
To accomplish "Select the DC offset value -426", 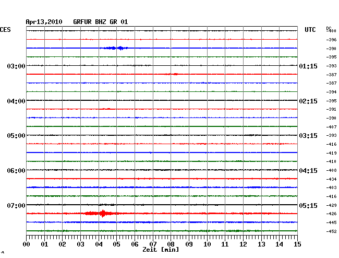I will 331,214.
